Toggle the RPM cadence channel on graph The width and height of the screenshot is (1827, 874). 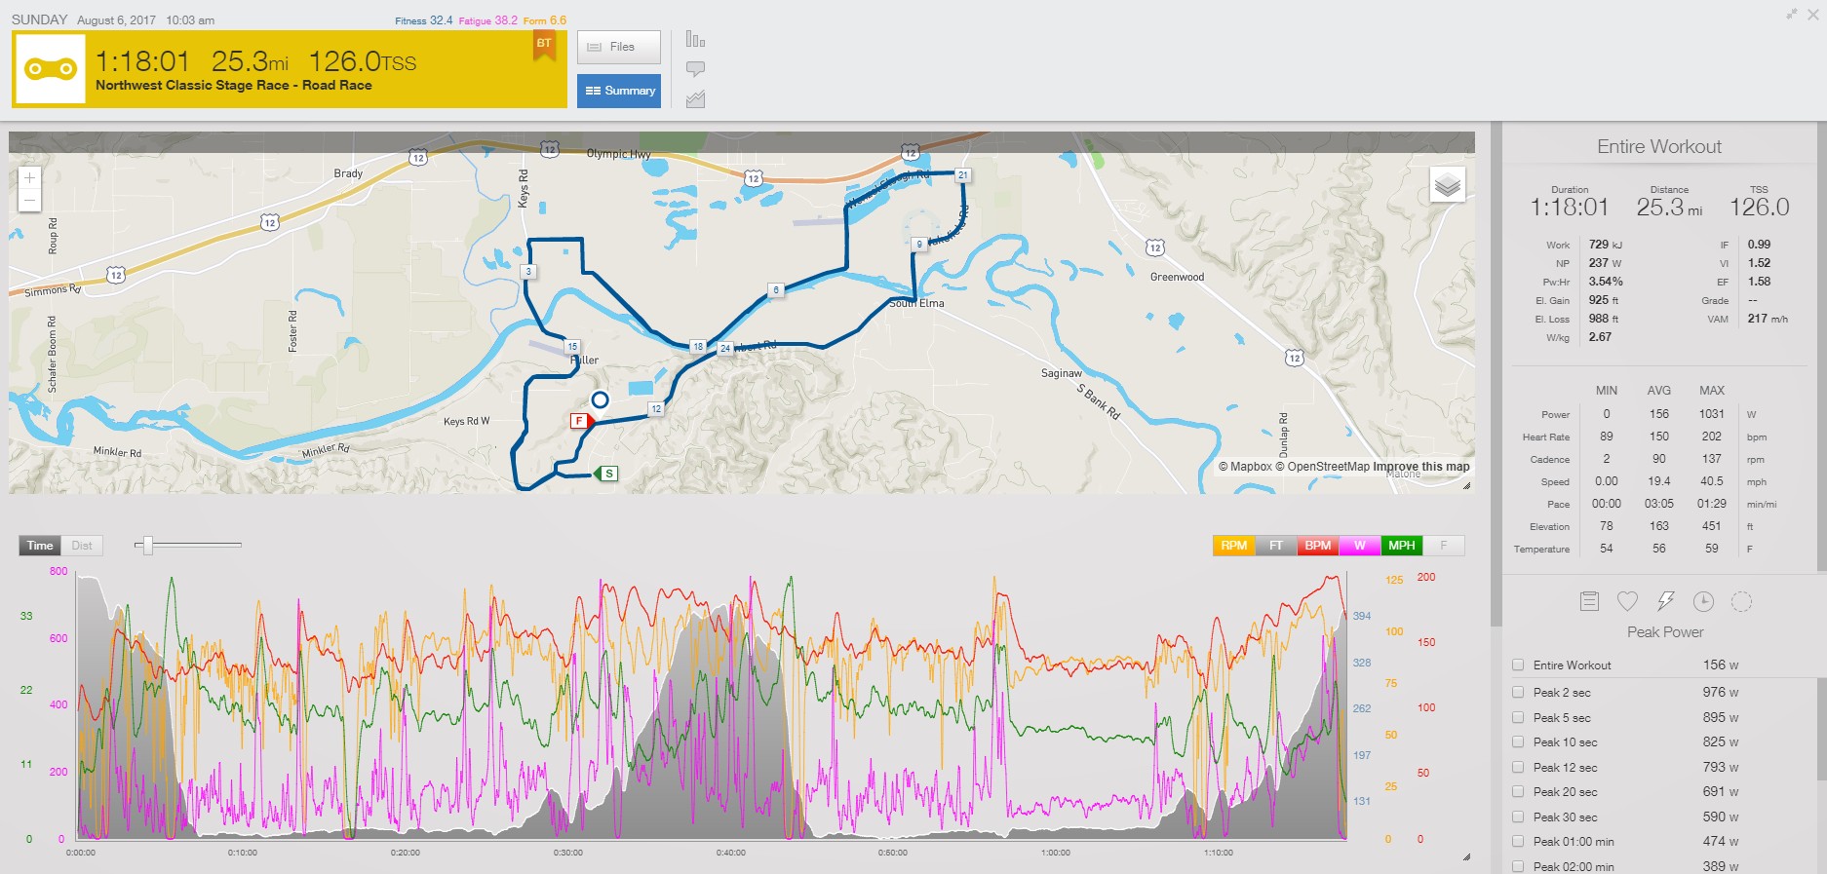click(x=1233, y=546)
